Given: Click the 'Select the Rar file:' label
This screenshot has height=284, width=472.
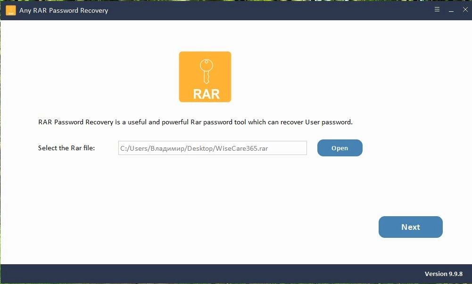Looking at the screenshot, I should pos(66,148).
